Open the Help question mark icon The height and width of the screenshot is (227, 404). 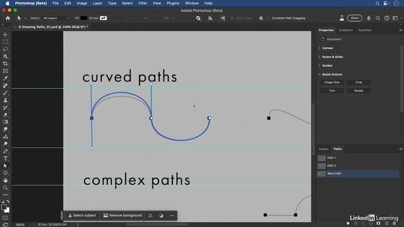pyautogui.click(x=387, y=18)
